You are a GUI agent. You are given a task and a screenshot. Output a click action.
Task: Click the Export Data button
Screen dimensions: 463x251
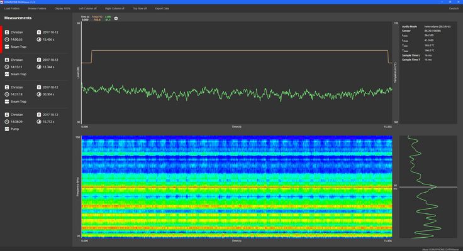162,9
